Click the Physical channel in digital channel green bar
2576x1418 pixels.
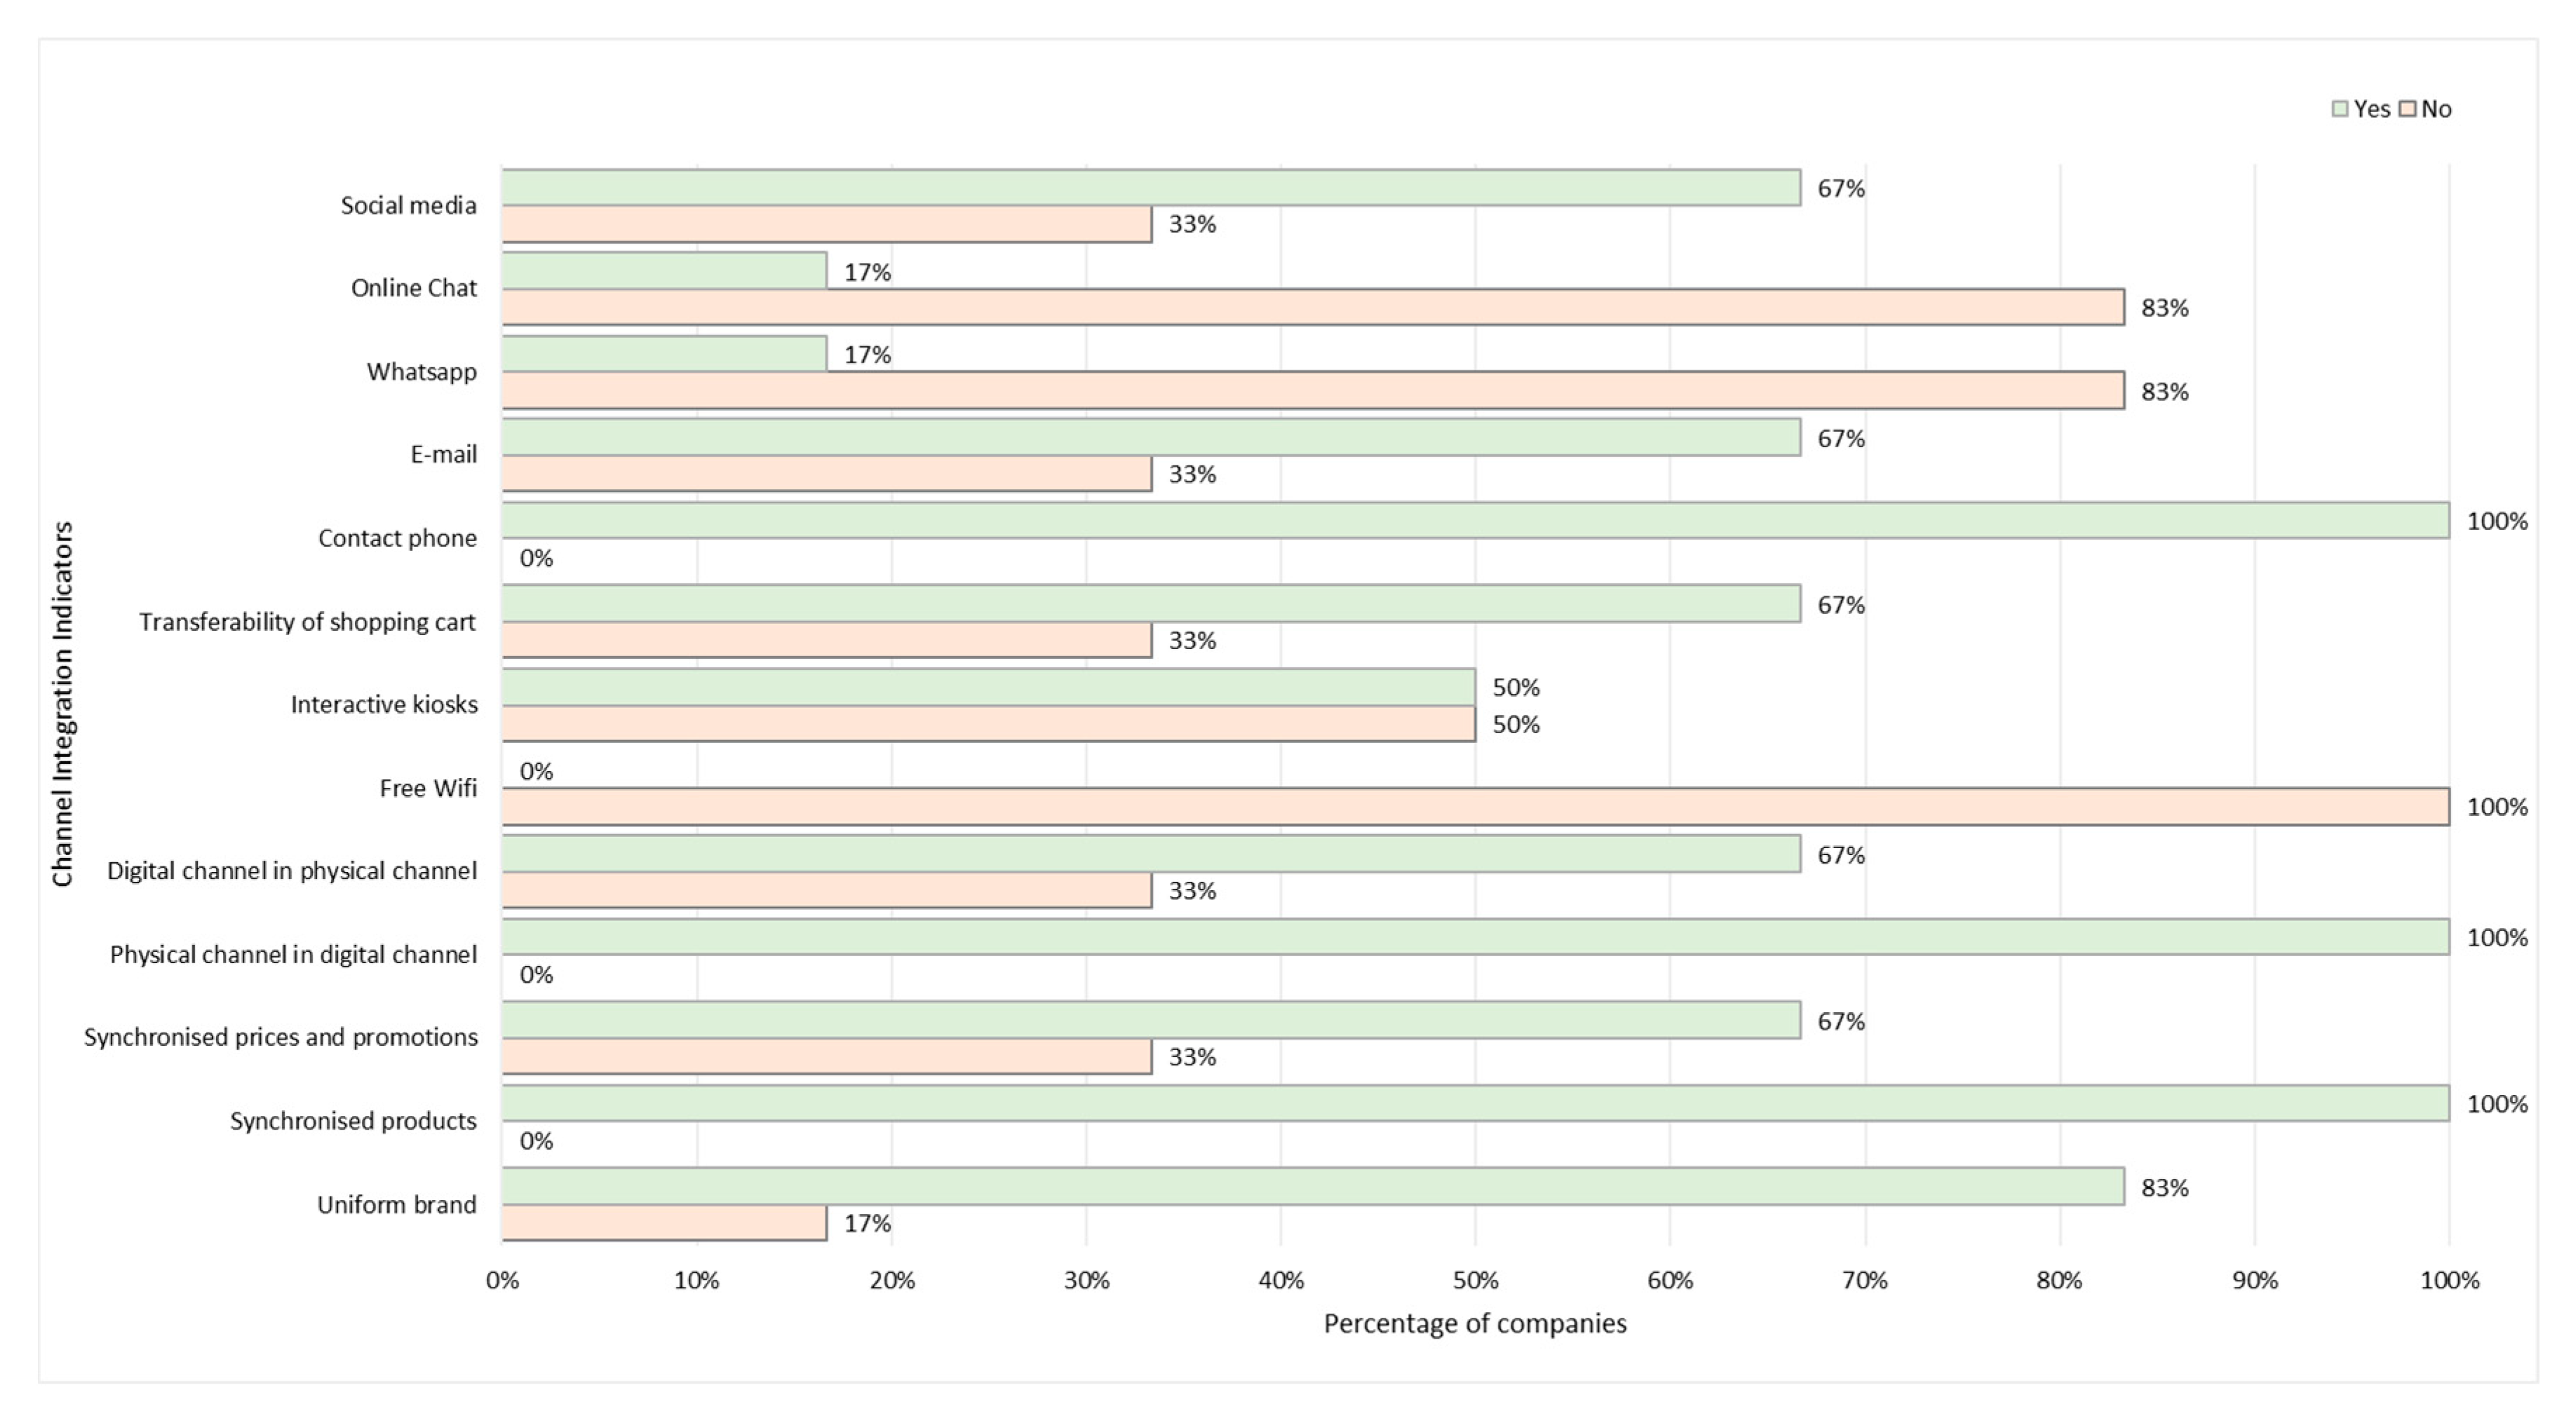click(x=1475, y=937)
